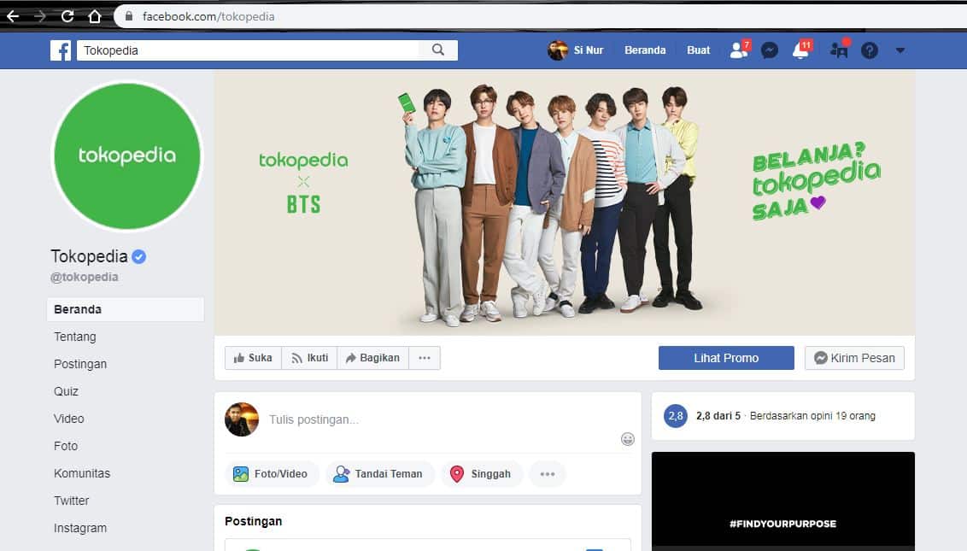Click 'Berdasarkan opini 19 orang' text
Viewport: 967px width, 551px height.
click(x=812, y=416)
